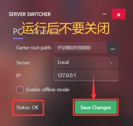Click the IP label text
The image size is (133, 126).
19,76
